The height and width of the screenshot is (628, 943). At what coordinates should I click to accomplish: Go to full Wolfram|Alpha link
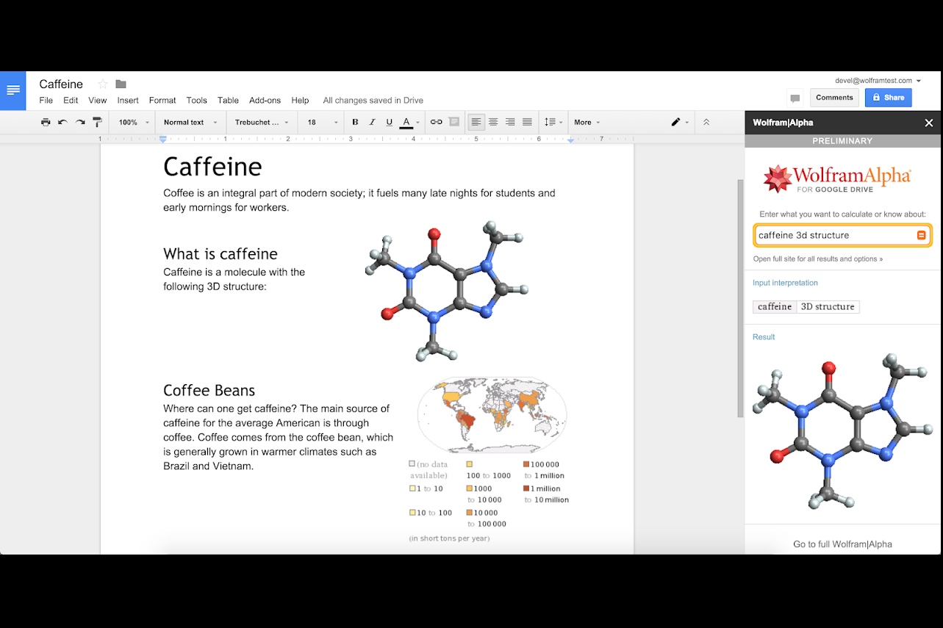842,544
